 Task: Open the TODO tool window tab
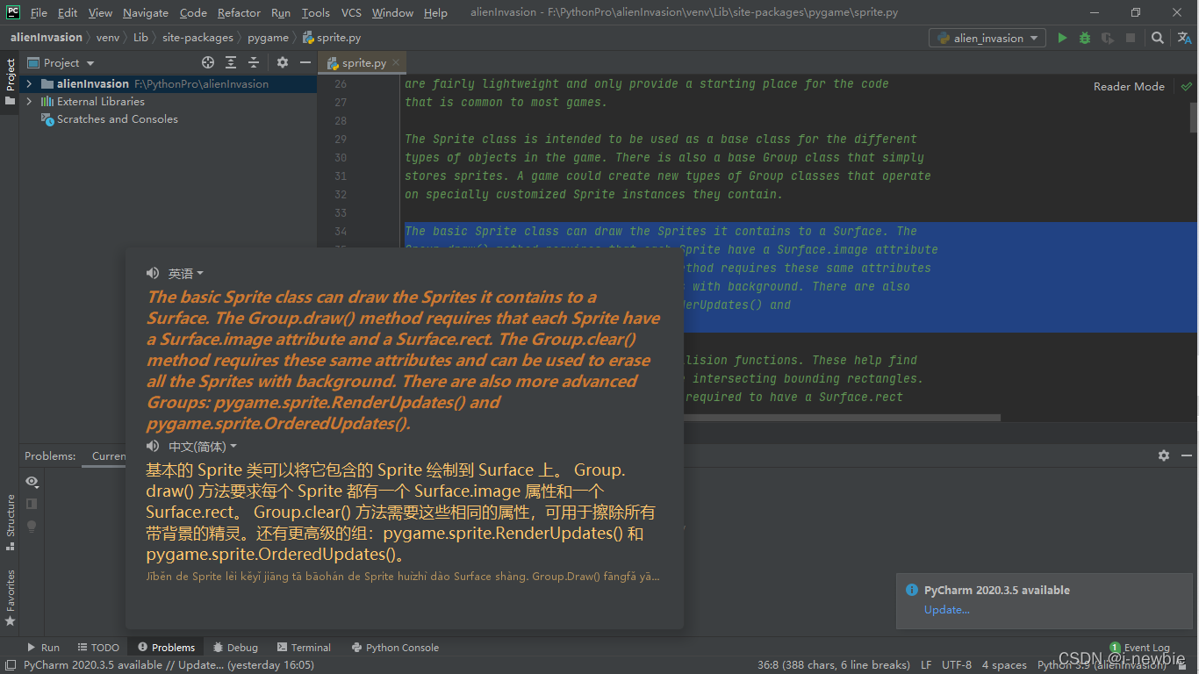(x=97, y=648)
